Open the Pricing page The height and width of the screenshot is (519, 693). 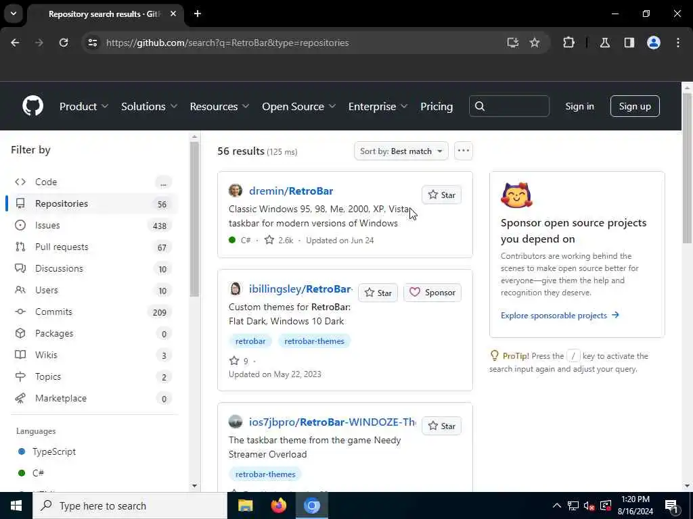click(x=437, y=106)
